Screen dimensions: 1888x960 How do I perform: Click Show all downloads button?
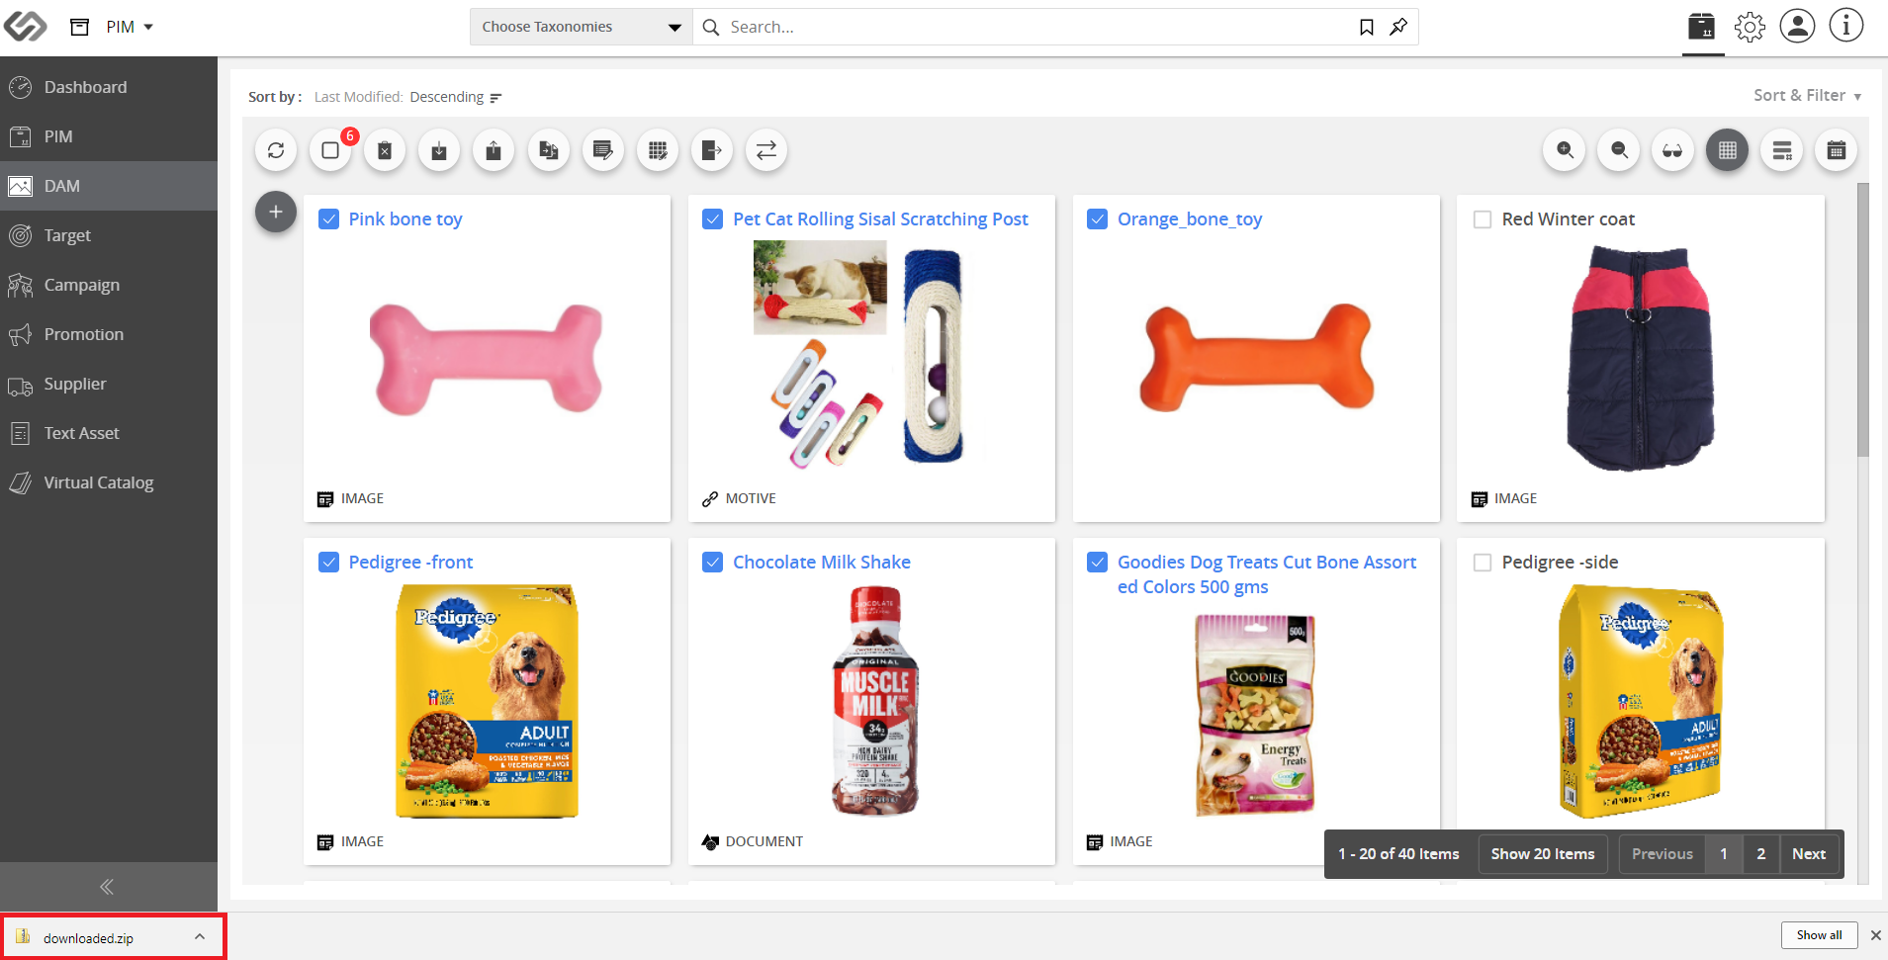[1819, 935]
